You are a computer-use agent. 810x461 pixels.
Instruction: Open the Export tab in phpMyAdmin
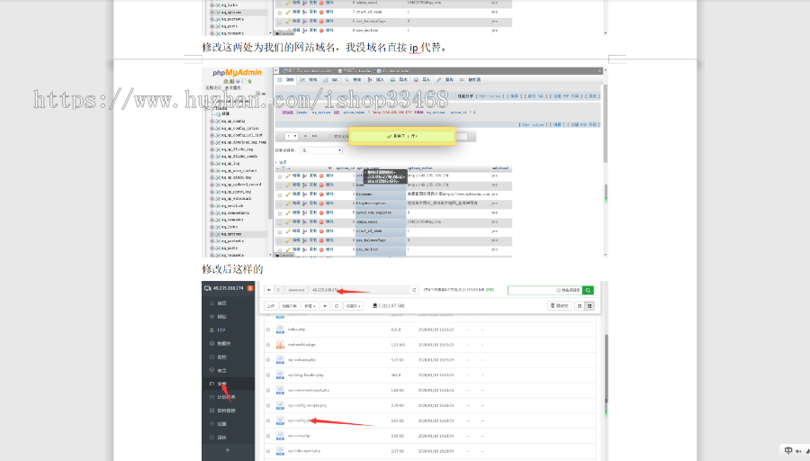click(x=400, y=80)
